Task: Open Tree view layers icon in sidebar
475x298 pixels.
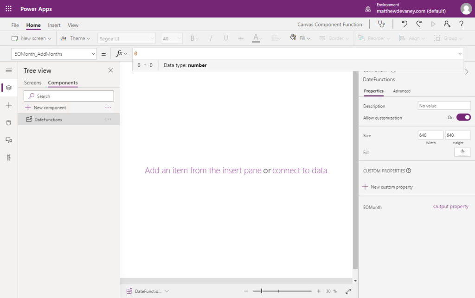Action: (x=9, y=88)
